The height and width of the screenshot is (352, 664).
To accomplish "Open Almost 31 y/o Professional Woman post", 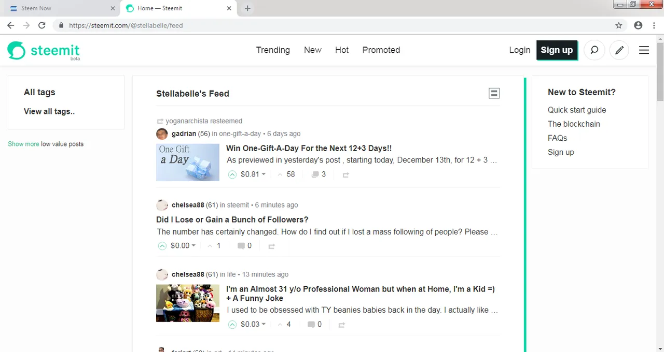I will point(361,294).
